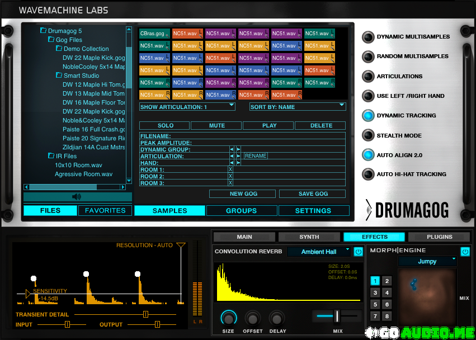Click the Delay knob
476x340 pixels.
point(276,318)
